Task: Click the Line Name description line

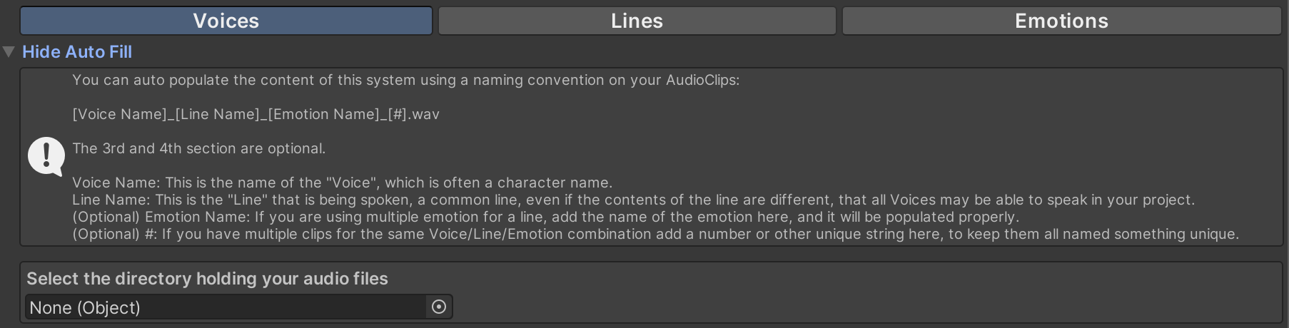Action: [x=632, y=200]
